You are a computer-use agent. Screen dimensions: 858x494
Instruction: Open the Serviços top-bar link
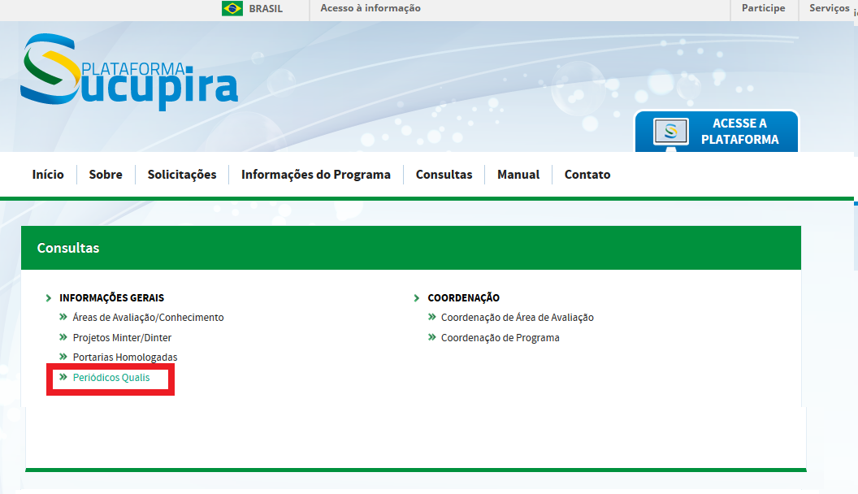coord(829,8)
